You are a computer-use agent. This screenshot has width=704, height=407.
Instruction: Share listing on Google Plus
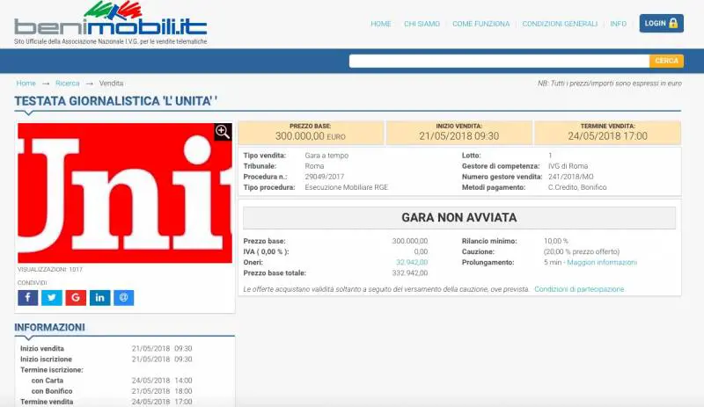[x=76, y=297]
